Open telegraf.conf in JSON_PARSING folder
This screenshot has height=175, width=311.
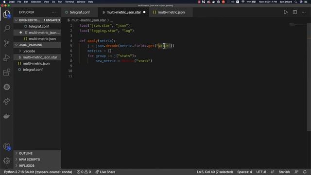(37, 70)
